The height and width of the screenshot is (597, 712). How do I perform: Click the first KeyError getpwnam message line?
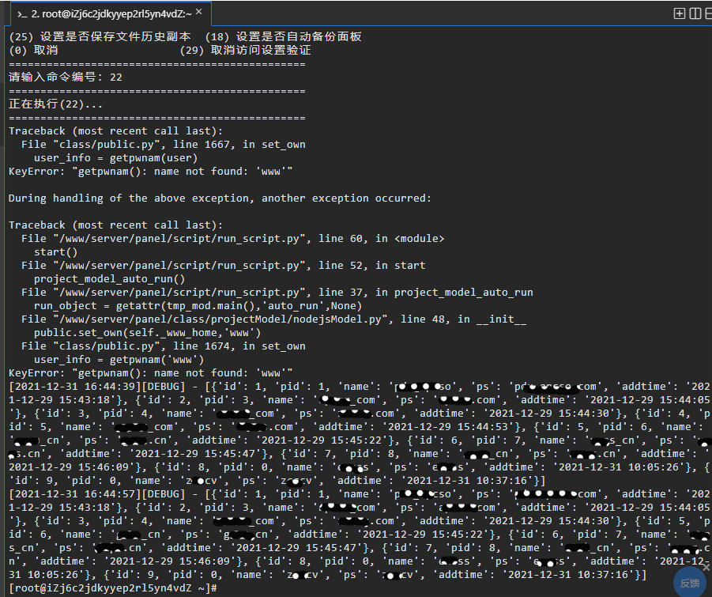coord(150,172)
